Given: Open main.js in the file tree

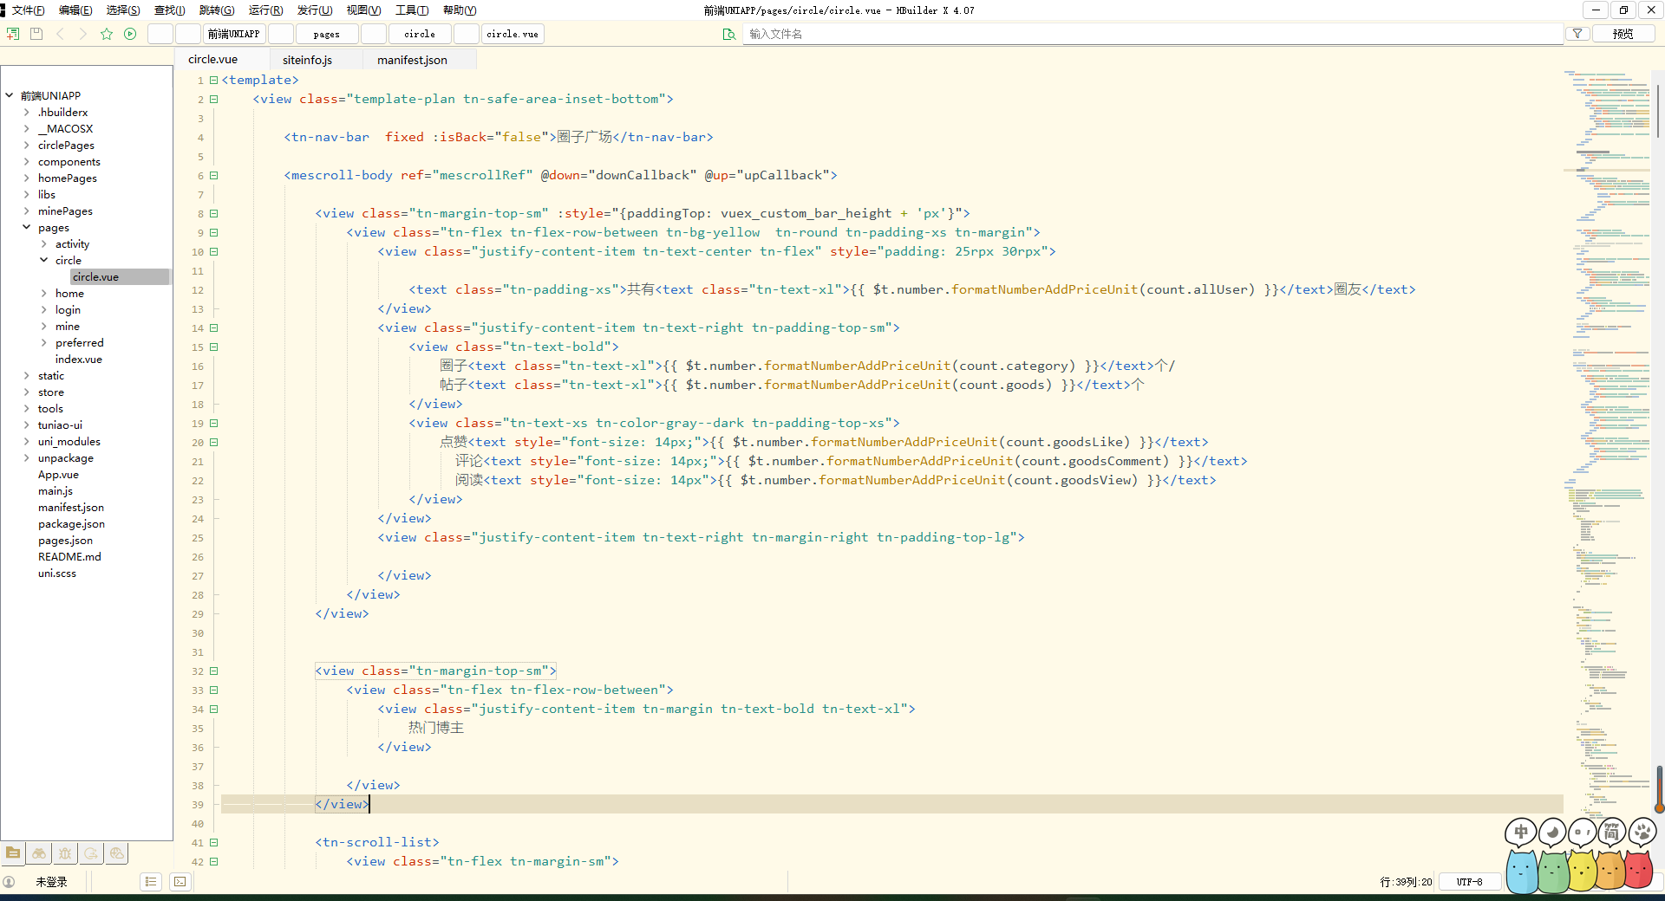Looking at the screenshot, I should (55, 490).
